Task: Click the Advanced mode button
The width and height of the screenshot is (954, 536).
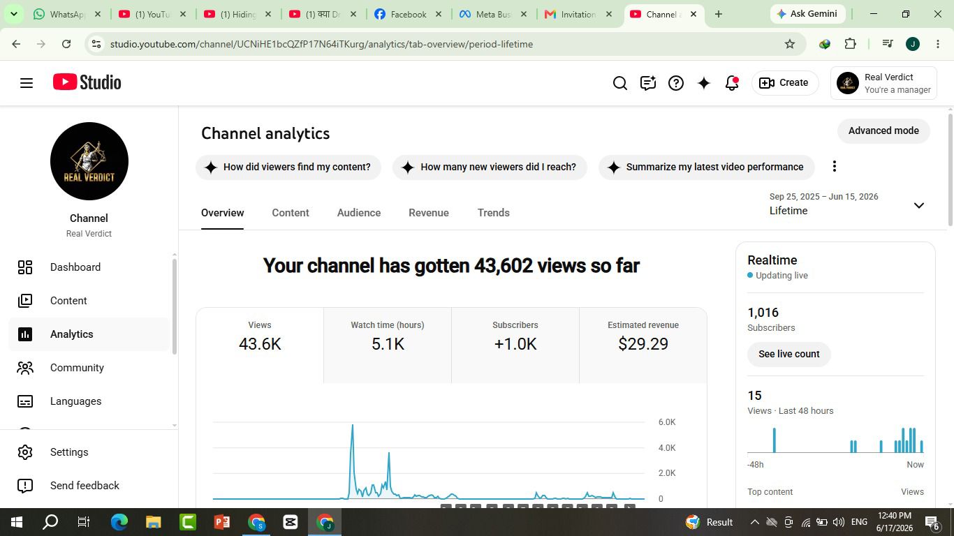Action: pos(883,131)
